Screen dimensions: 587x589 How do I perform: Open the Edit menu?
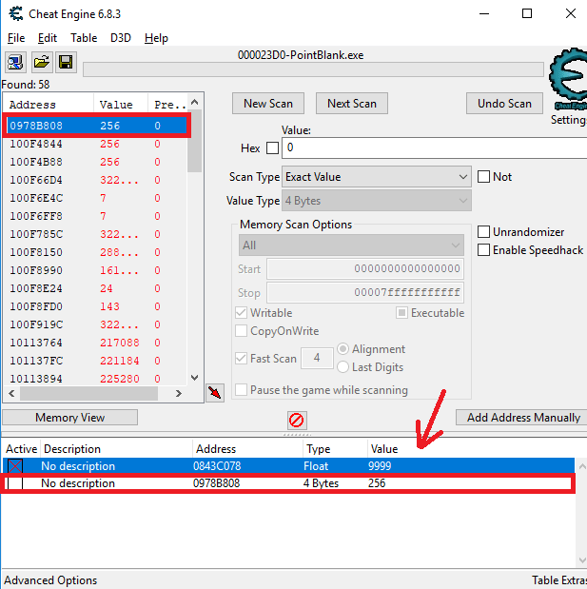[48, 38]
